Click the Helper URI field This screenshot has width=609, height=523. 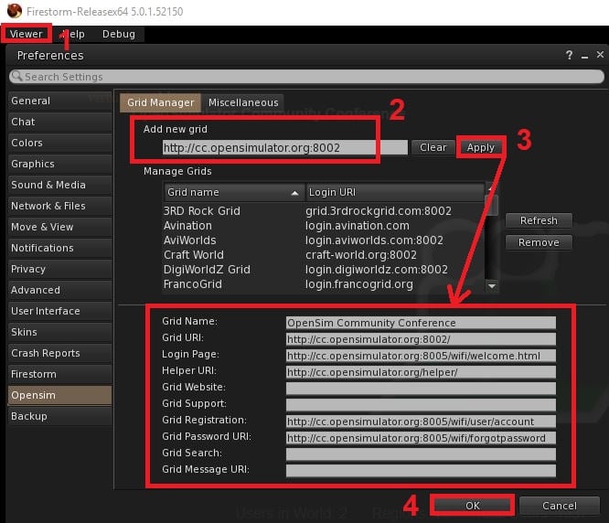click(421, 372)
